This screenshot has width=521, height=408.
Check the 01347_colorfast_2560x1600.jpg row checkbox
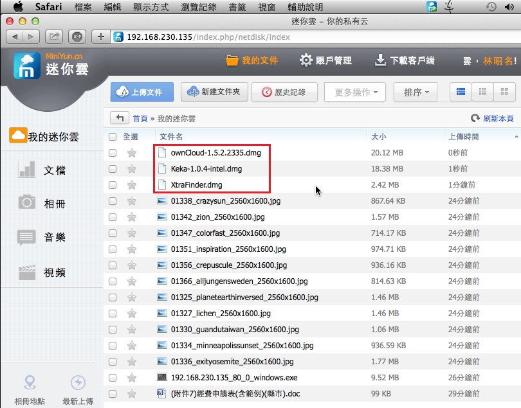coord(113,233)
